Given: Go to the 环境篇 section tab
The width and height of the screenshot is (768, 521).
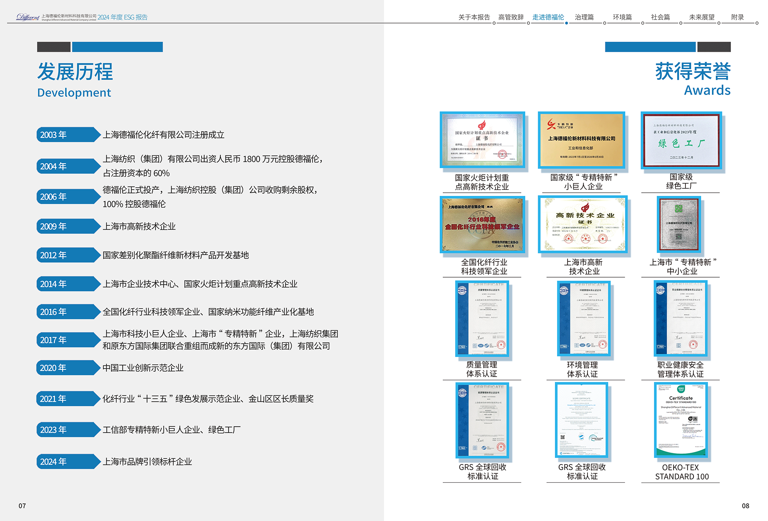Looking at the screenshot, I should coord(622,17).
